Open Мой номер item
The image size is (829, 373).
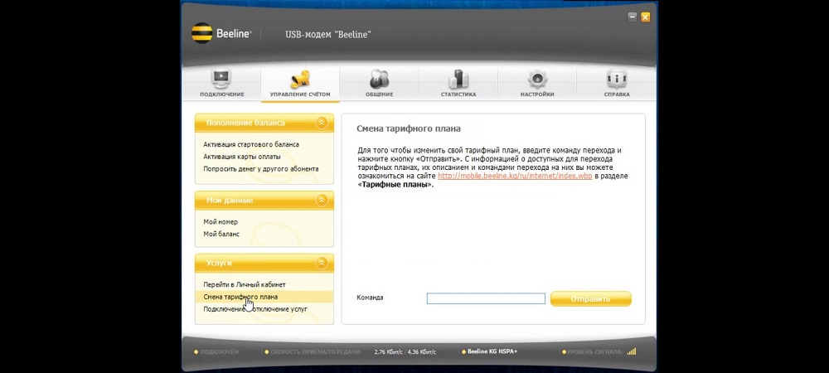[221, 222]
